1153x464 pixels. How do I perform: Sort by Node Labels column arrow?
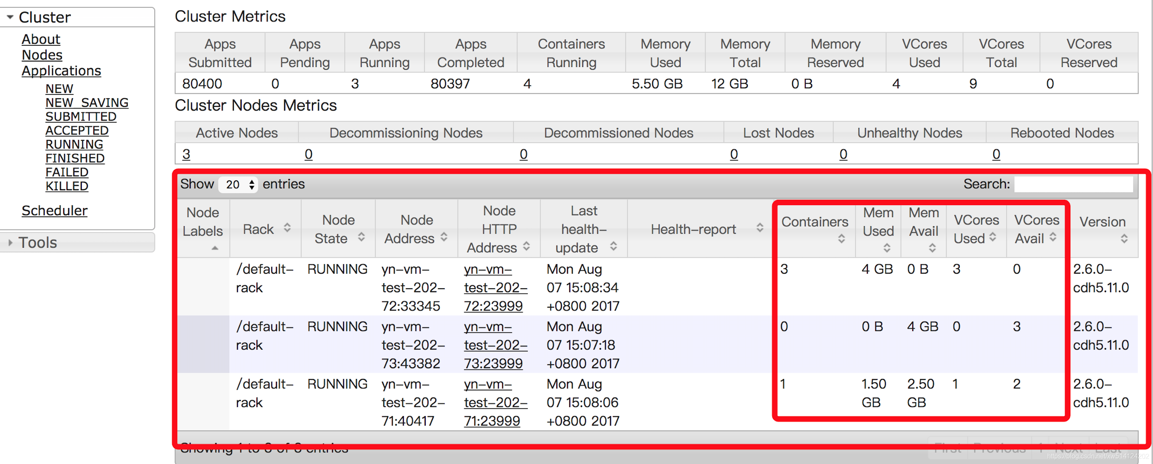click(215, 247)
